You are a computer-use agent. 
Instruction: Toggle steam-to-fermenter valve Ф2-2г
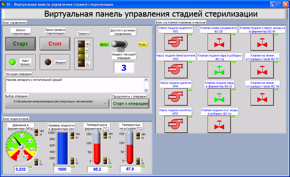(x=219, y=97)
